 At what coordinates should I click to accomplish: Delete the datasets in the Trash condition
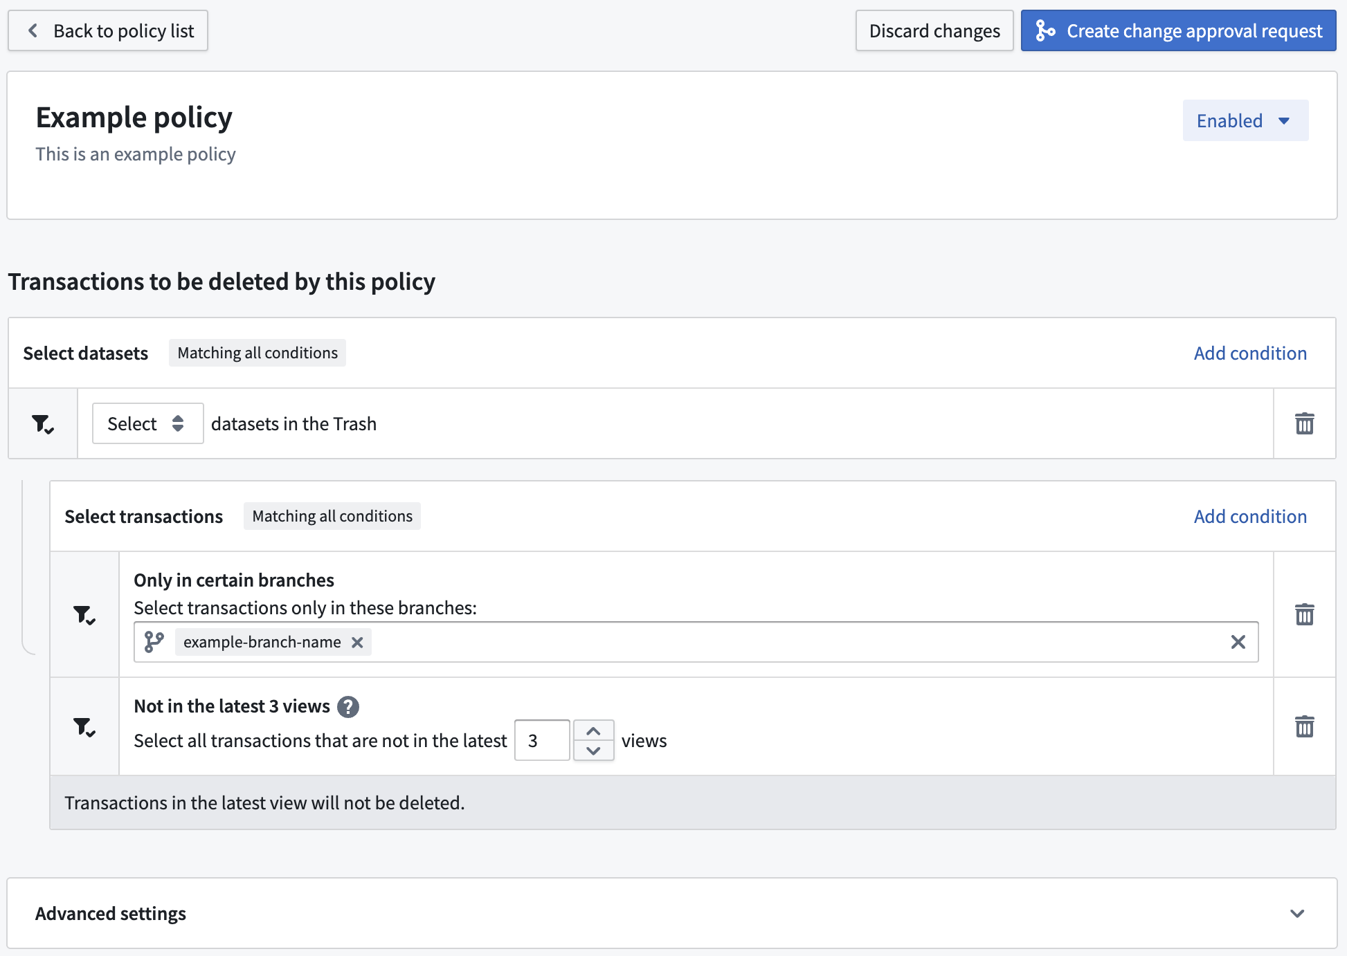[x=1304, y=423]
